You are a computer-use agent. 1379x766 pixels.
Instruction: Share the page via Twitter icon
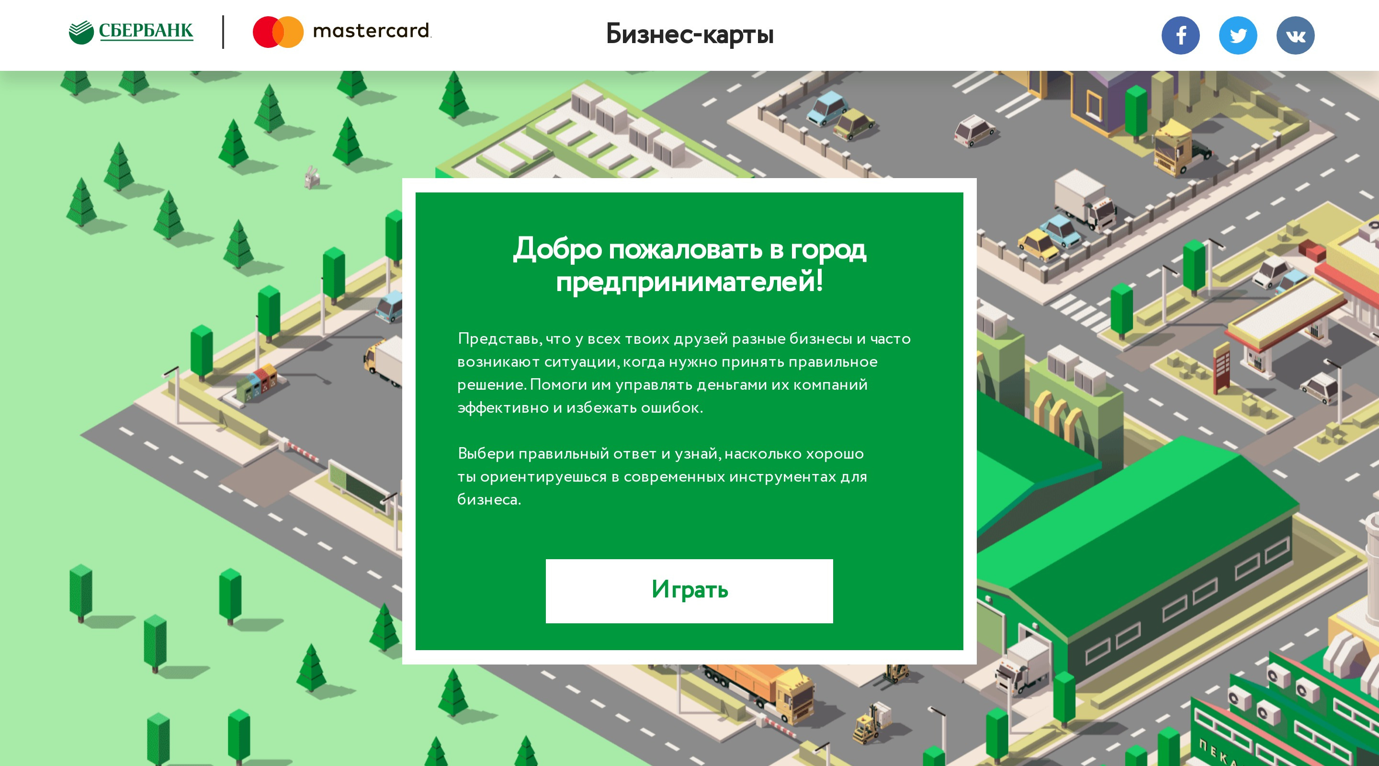(x=1237, y=35)
